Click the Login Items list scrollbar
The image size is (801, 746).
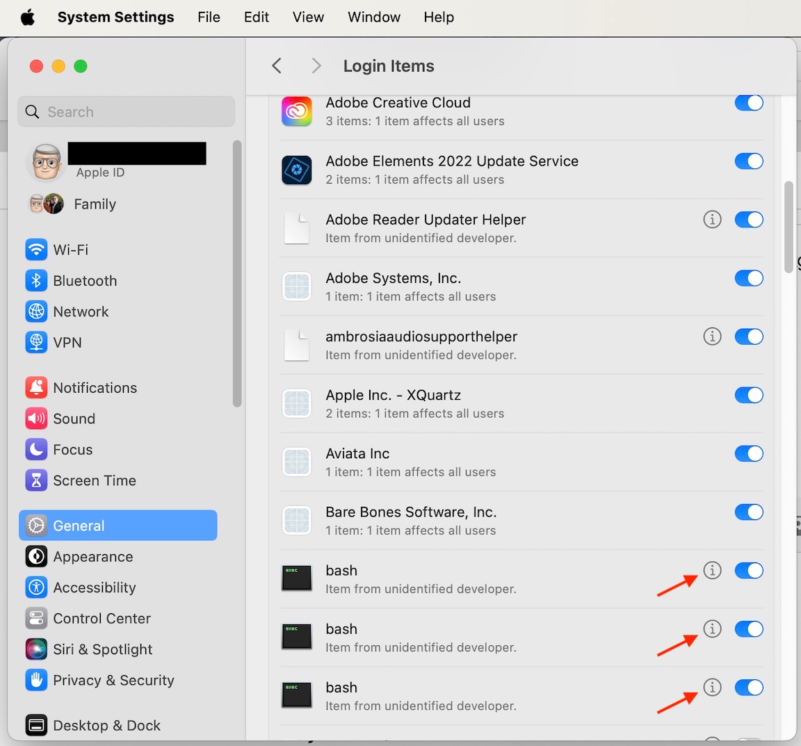pyautogui.click(x=788, y=227)
